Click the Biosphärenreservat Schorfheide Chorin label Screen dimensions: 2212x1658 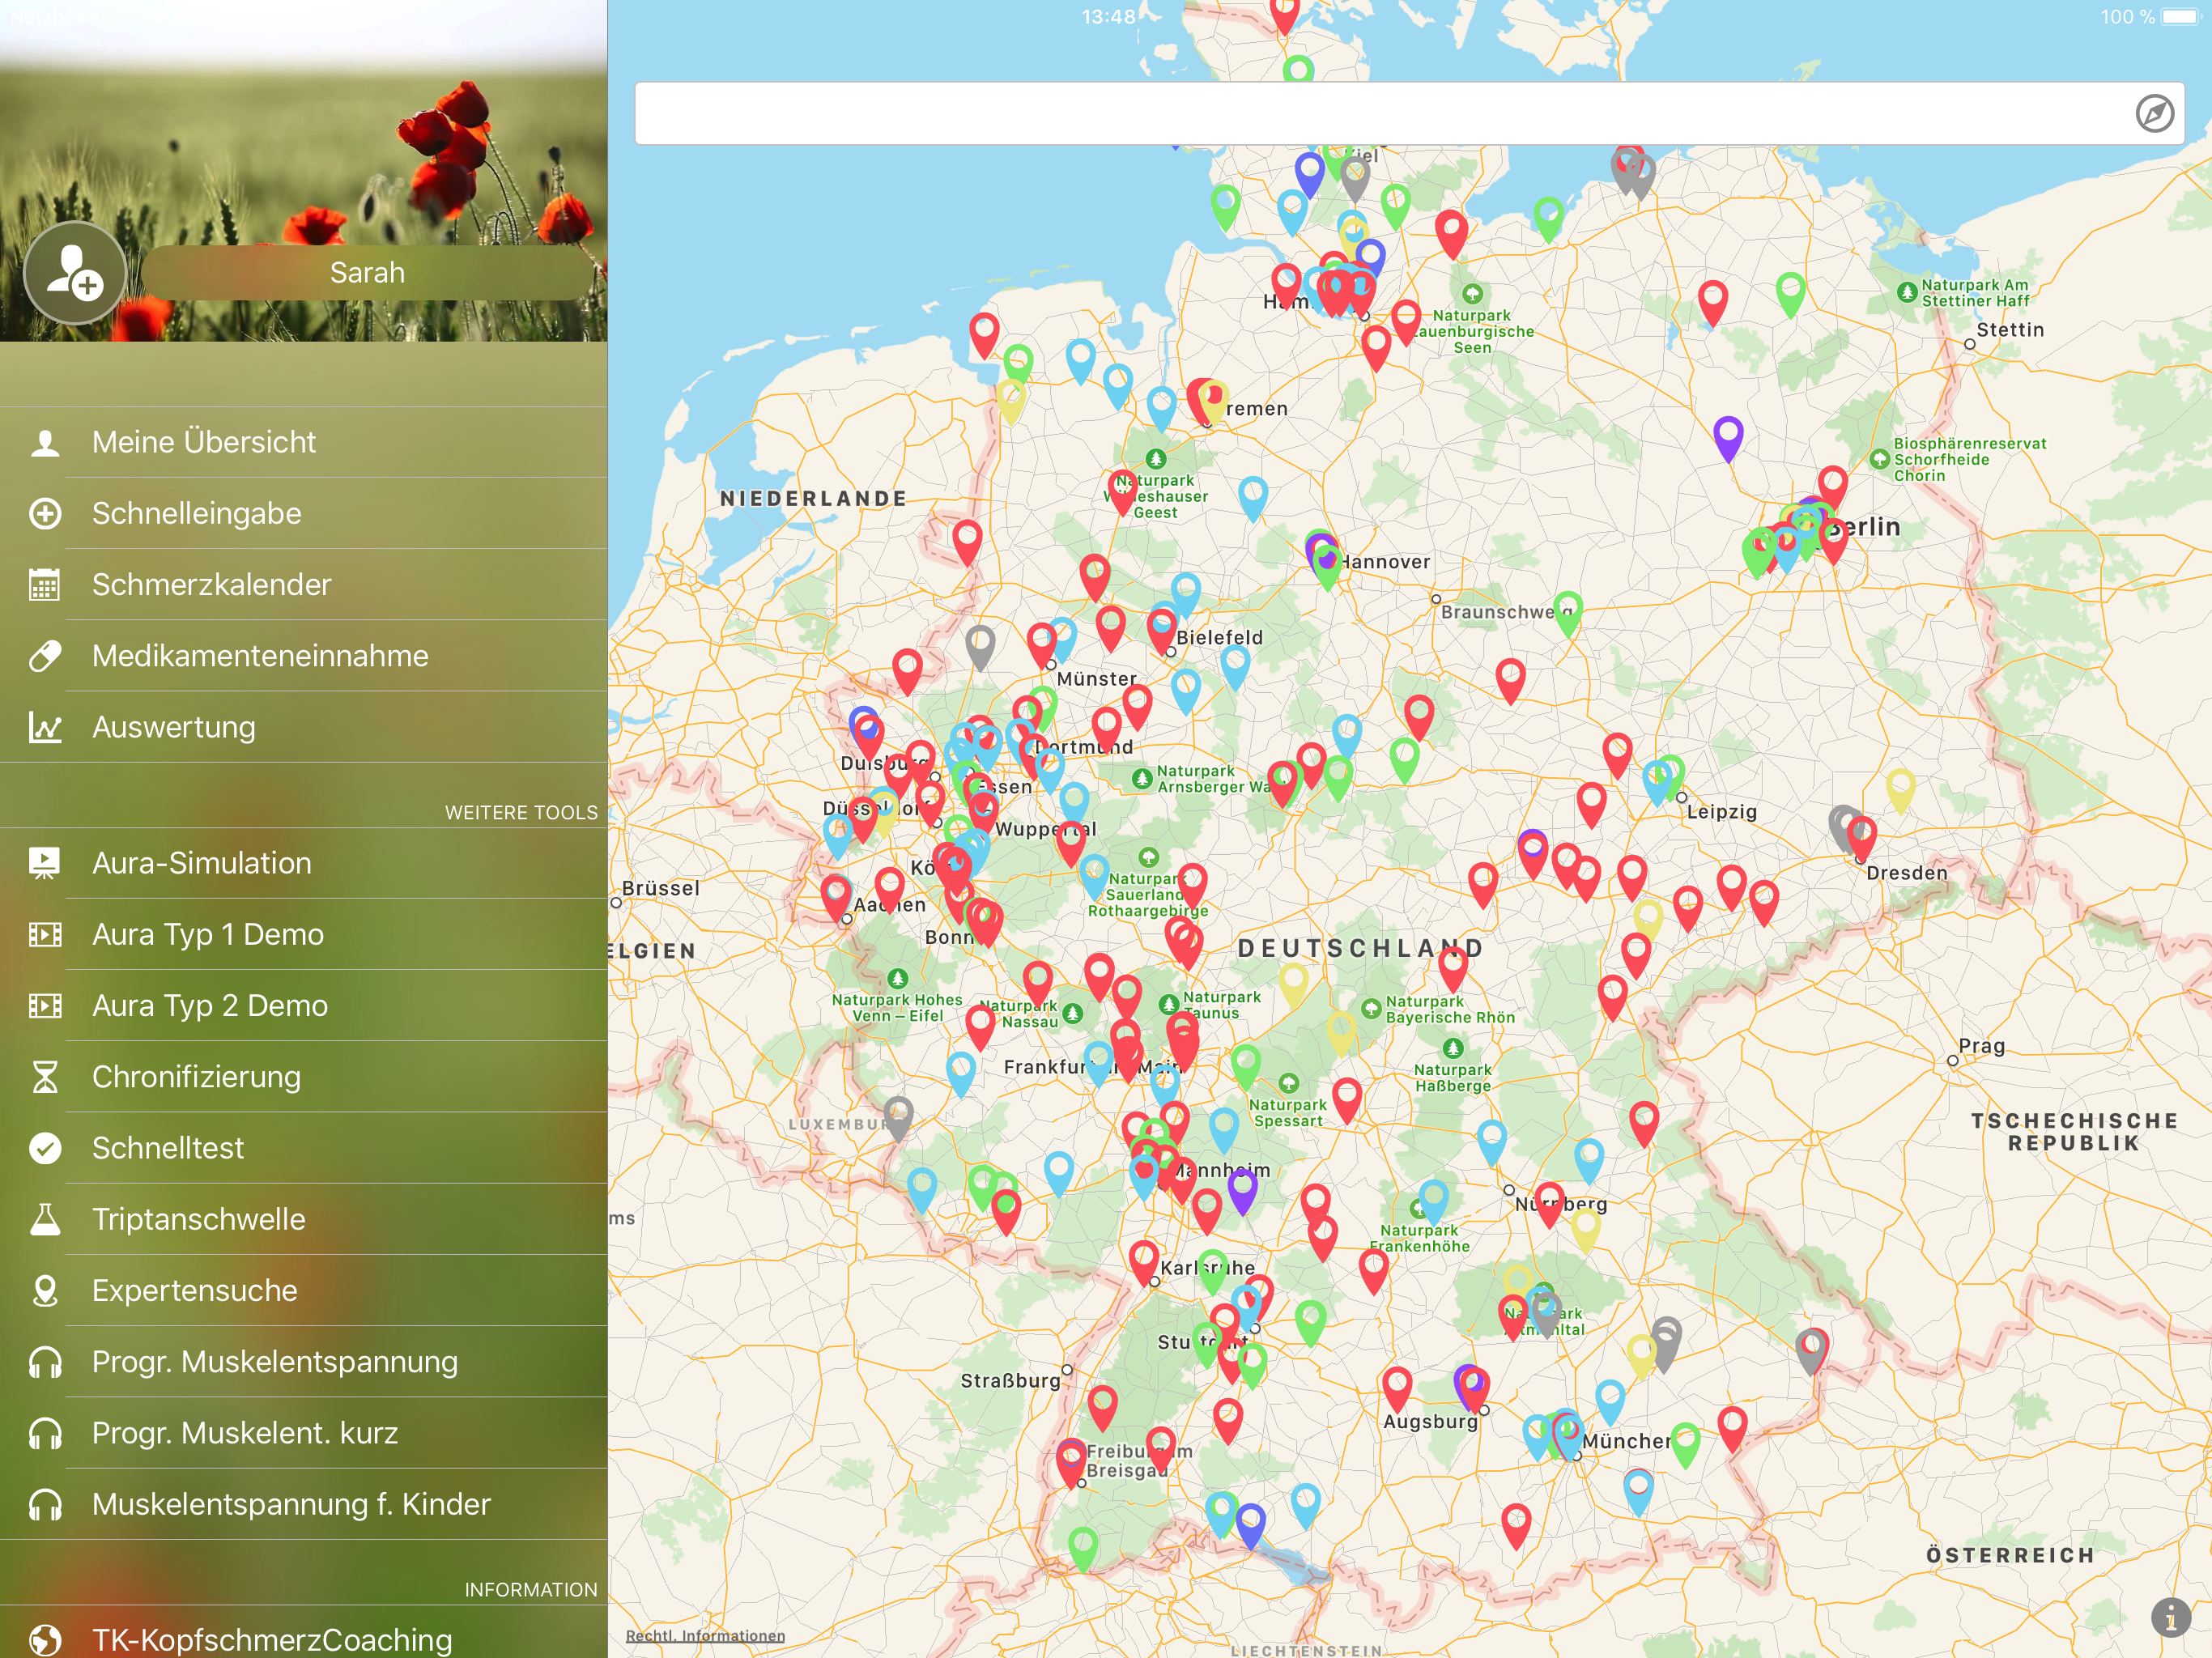pos(1969,459)
